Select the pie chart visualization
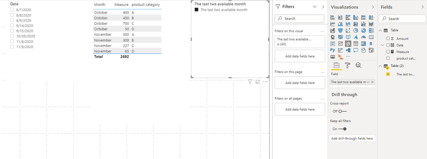 coord(356,30)
